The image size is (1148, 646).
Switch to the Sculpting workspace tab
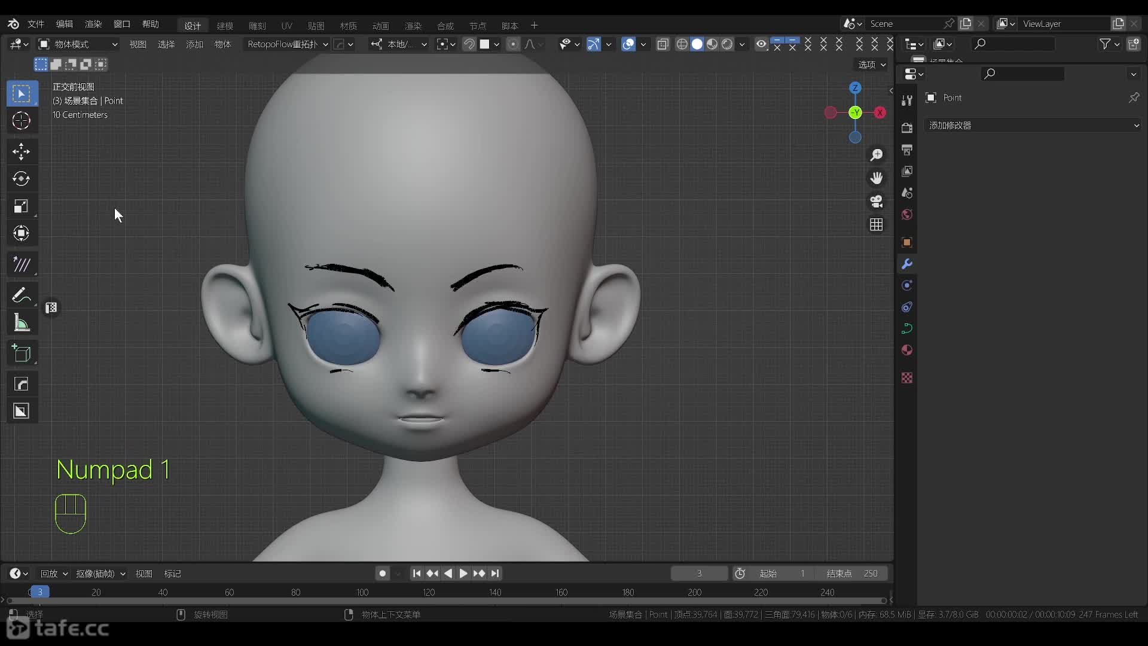tap(257, 26)
